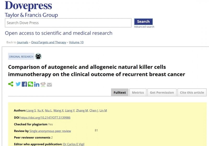Image resolution: width=209 pixels, height=146 pixels.
Task: Email this article via envelope icon
Action: [49, 84]
